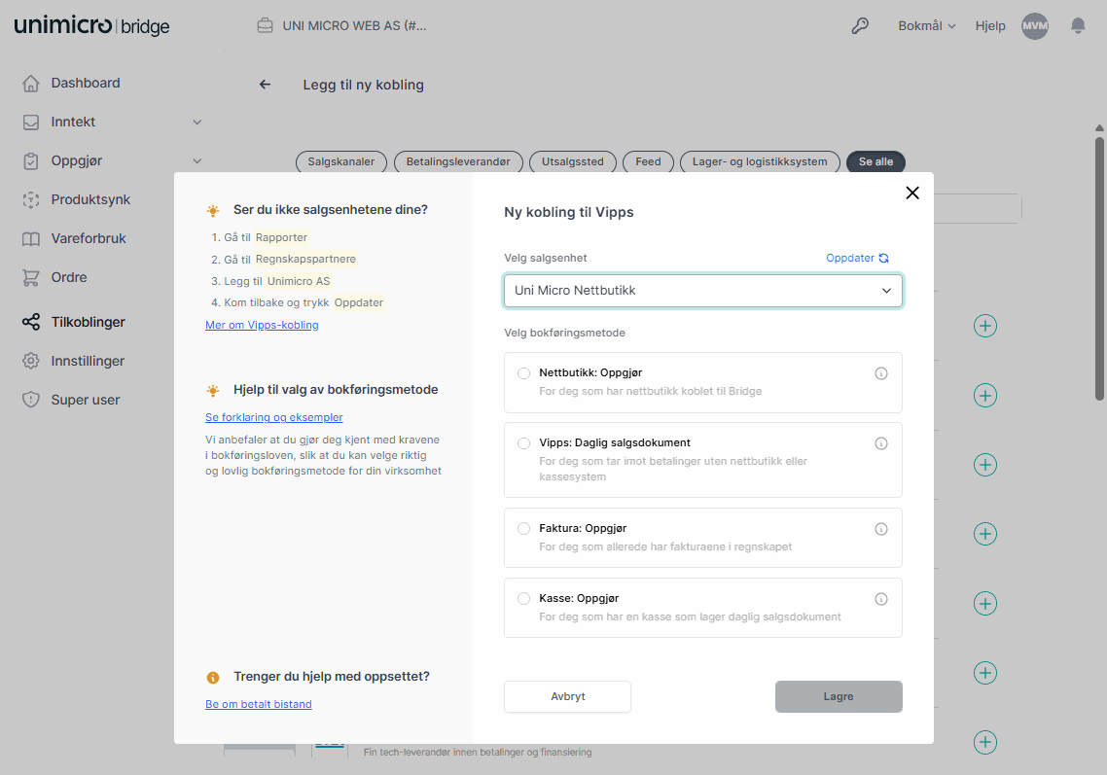The image size is (1107, 775).
Task: Select Kasse: Oppgjør radio button
Action: coord(524,599)
